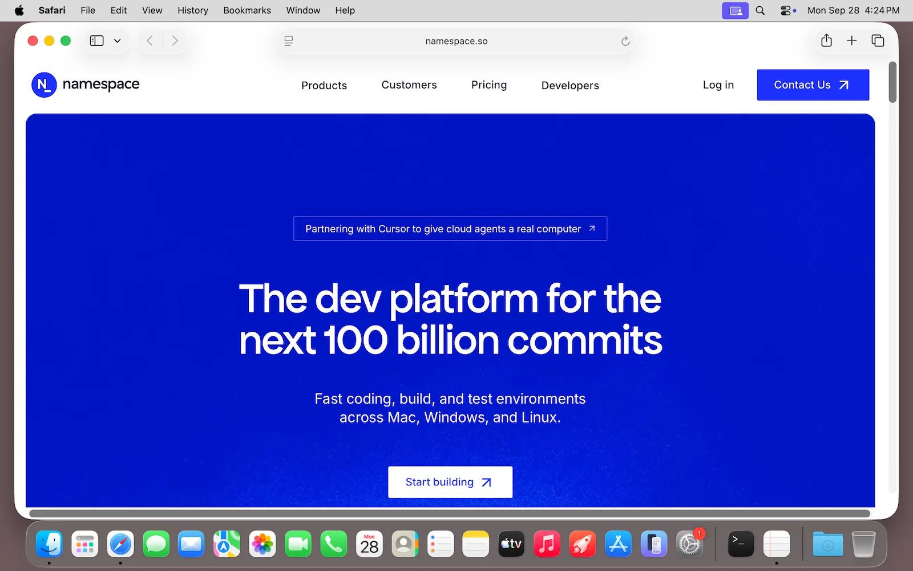
Task: Click the Safari sidebar toggle icon
Action: coord(97,41)
